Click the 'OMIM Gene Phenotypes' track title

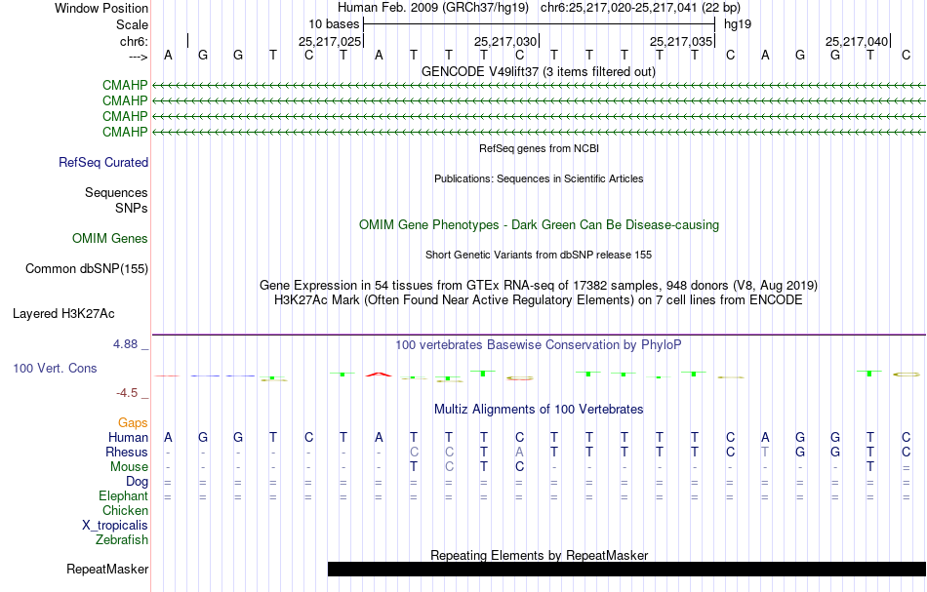[x=539, y=224]
